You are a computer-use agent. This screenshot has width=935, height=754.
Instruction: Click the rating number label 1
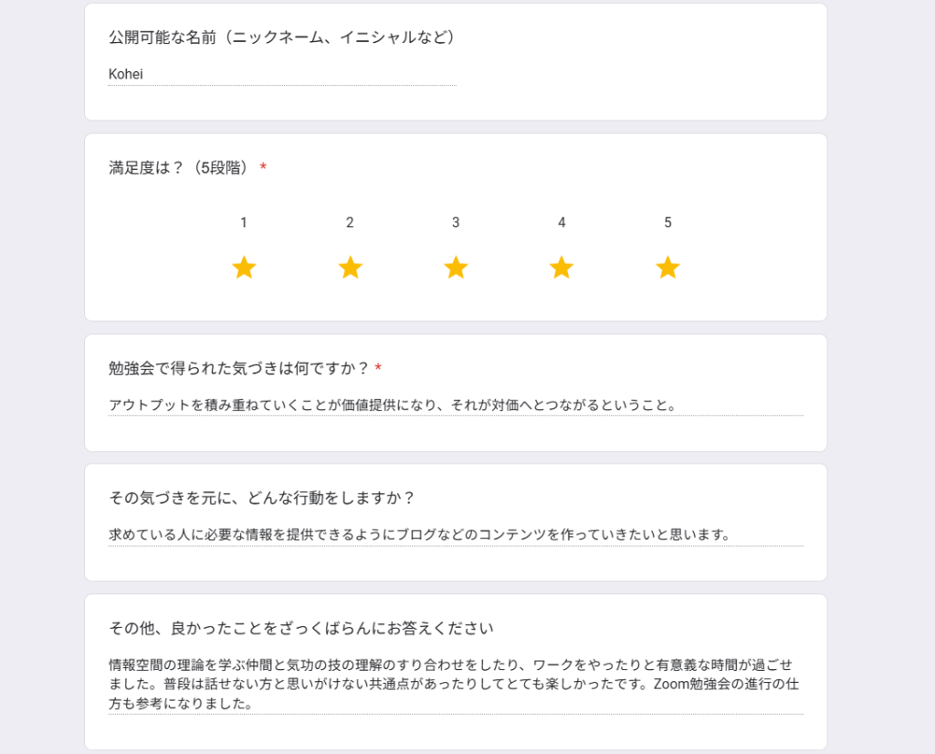pos(243,223)
